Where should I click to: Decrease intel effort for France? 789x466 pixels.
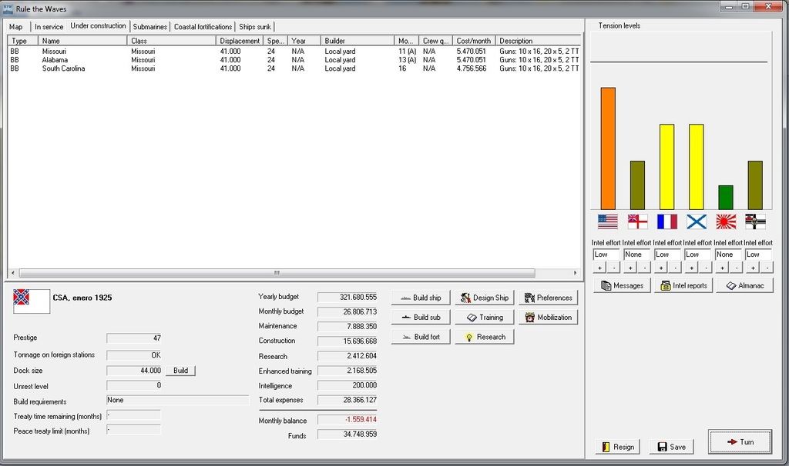pos(675,268)
